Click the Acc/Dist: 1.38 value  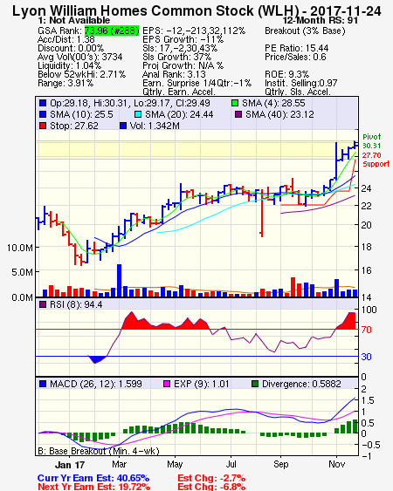tap(65, 39)
